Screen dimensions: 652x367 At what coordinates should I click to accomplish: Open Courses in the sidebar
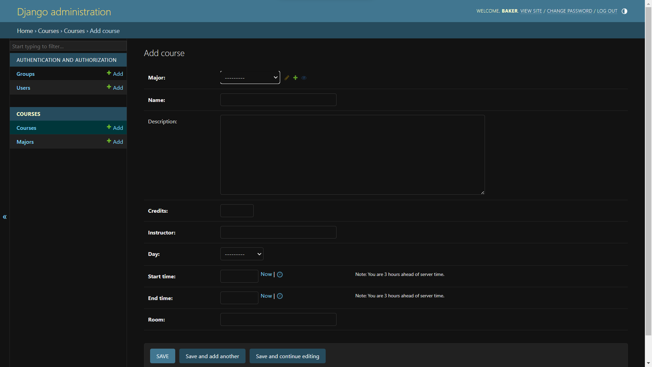(26, 128)
